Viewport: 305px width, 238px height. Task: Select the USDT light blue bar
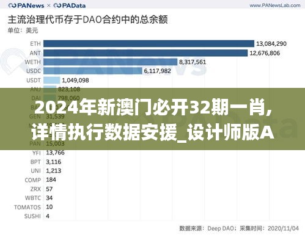point(52,80)
